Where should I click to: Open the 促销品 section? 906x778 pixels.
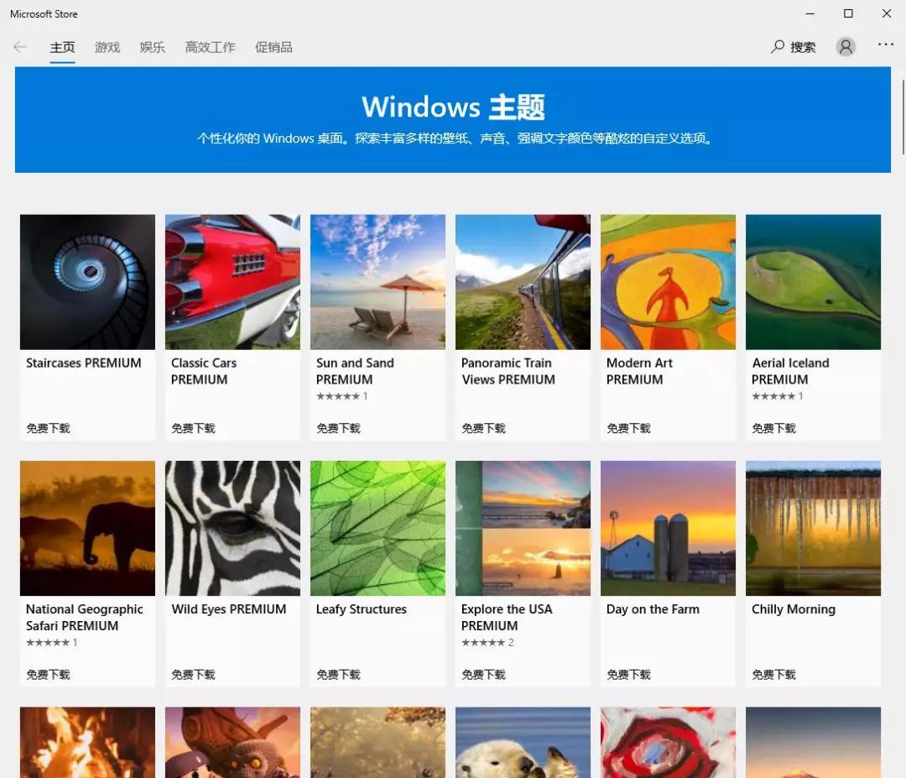tap(274, 47)
